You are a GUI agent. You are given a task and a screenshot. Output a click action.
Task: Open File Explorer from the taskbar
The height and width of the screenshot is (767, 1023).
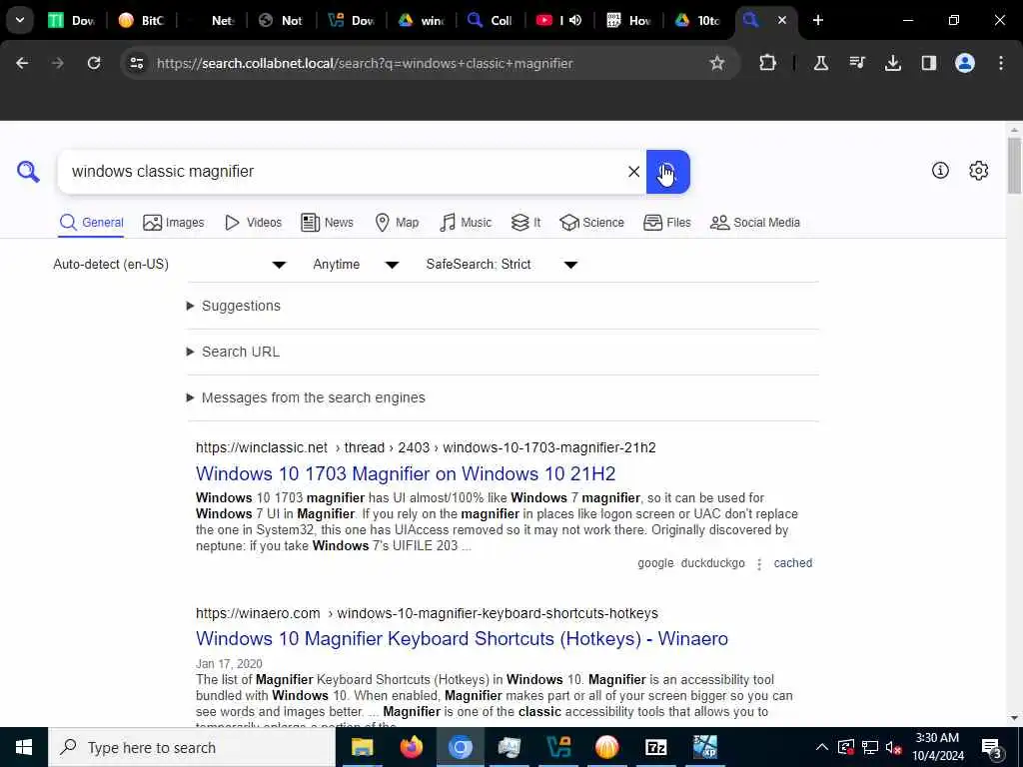[x=362, y=747]
